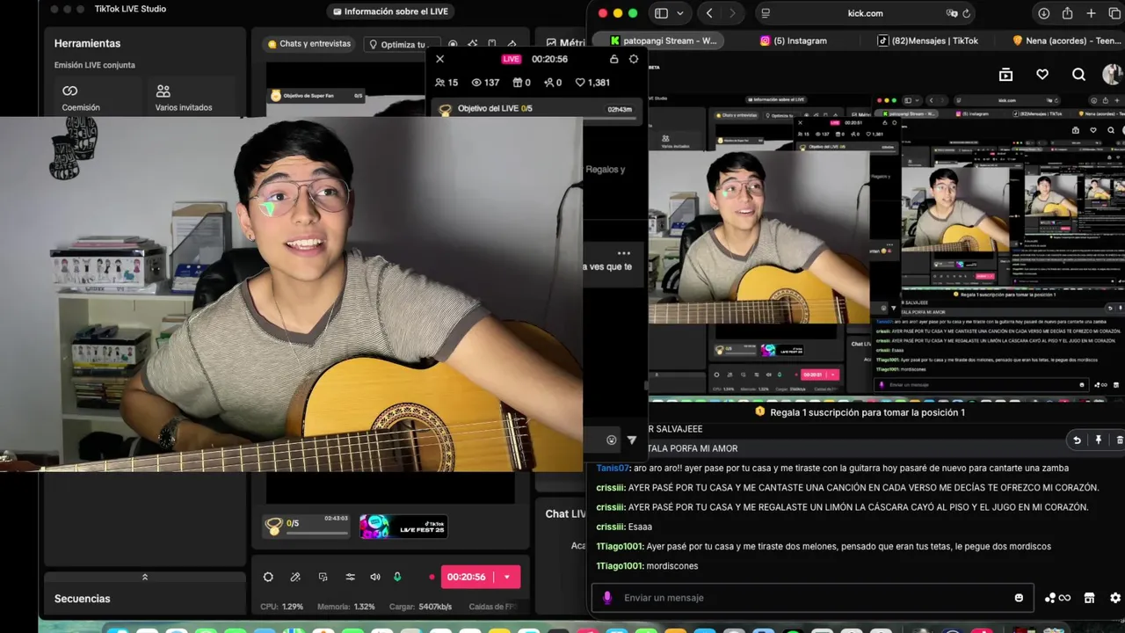Screen dimensions: 1125x633
Task: Click the portrait orientation icon in scene toolbar
Action: tap(492, 44)
